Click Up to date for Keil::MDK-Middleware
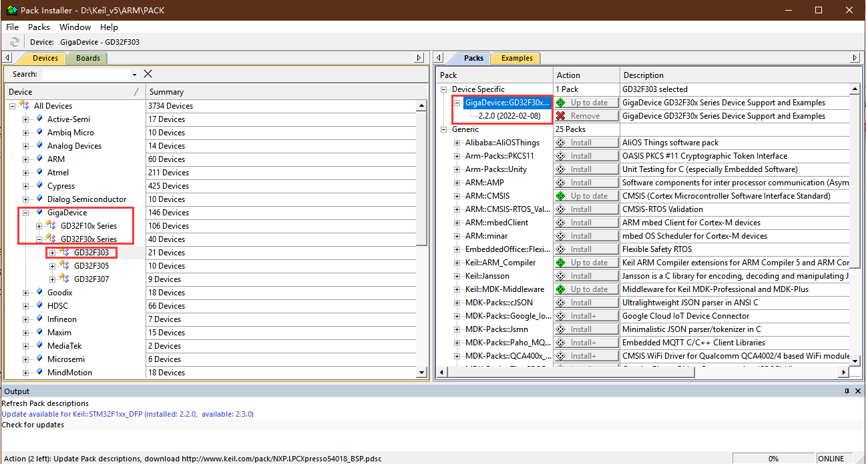 (586, 289)
